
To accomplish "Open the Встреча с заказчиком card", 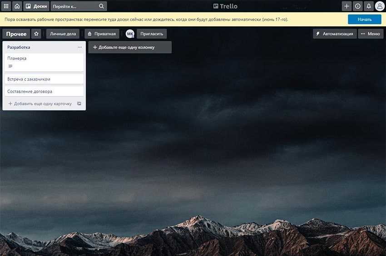I will [44, 79].
